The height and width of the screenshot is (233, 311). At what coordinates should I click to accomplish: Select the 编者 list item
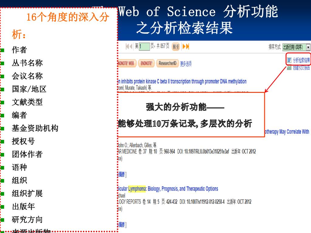(19, 115)
